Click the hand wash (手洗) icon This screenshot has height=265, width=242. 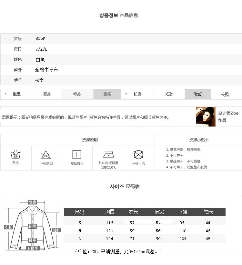(x=15, y=154)
